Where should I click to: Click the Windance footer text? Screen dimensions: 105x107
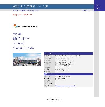[x=55, y=99]
